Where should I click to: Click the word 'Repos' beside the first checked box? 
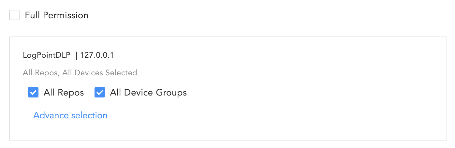[x=71, y=93]
